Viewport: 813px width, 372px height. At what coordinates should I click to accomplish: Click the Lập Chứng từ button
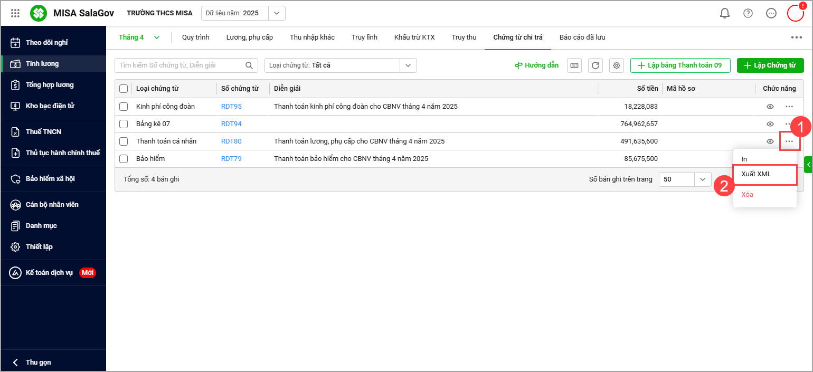click(x=770, y=65)
